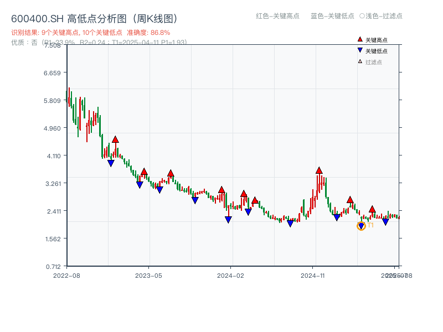Screen dimensions: 443x332
Task: Select the red key-high triangle at the 2022-09 peak
Action: 115,139
